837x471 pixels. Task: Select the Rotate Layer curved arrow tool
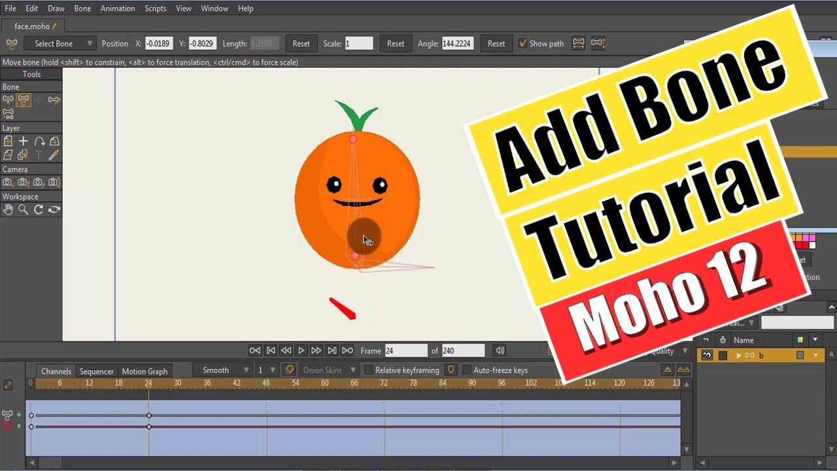[x=39, y=141]
